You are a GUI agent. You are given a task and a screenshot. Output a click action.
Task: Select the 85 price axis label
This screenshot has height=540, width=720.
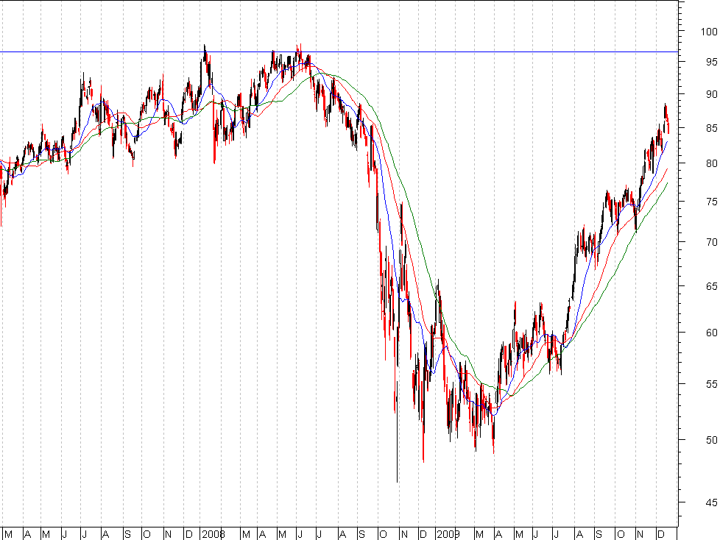tap(711, 128)
